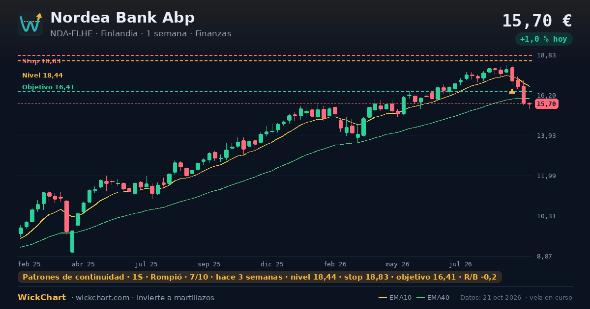Screen dimensions: 590x309
Task: Click the abr 25 date axis label
Action: click(x=84, y=264)
